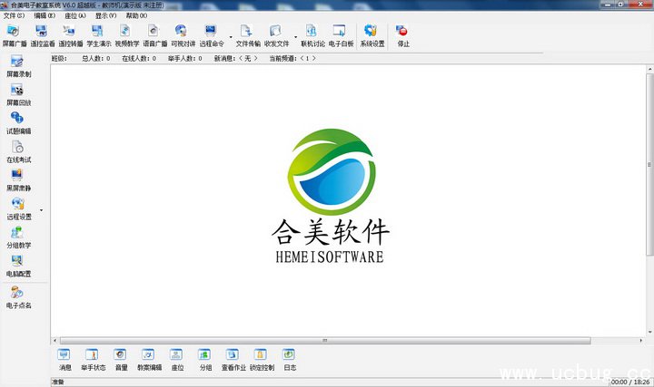Open the 编辑(E) menu
Screen dimensions: 654x387
click(45, 15)
